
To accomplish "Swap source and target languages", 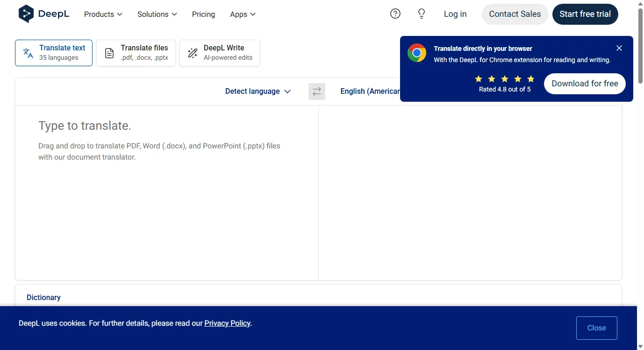I will click(317, 91).
